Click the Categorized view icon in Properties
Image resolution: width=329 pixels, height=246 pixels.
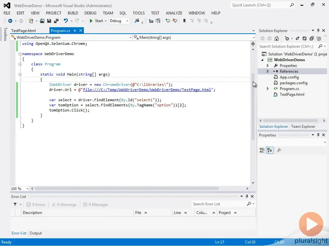(262, 150)
